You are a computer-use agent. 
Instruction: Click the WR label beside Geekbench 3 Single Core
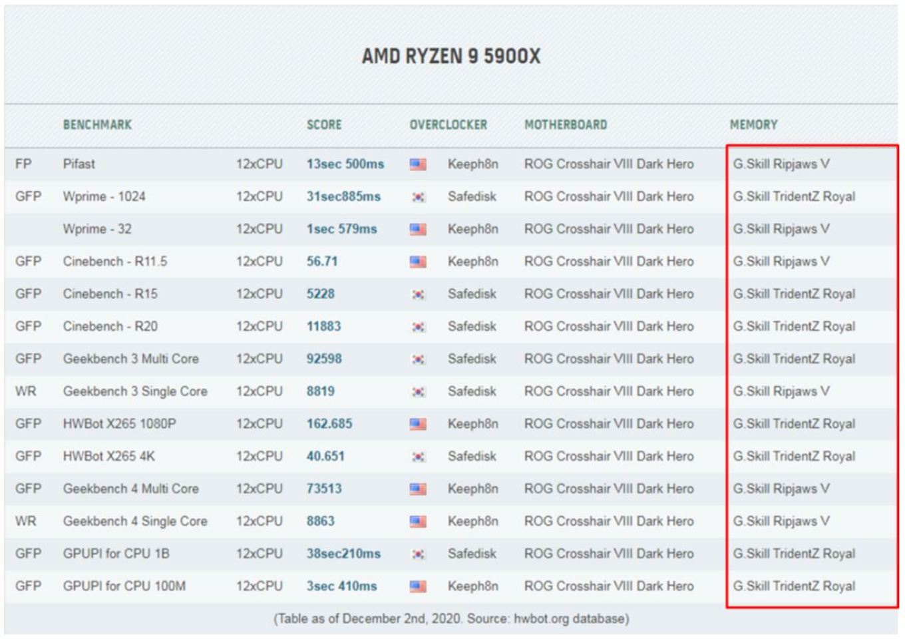coord(26,391)
